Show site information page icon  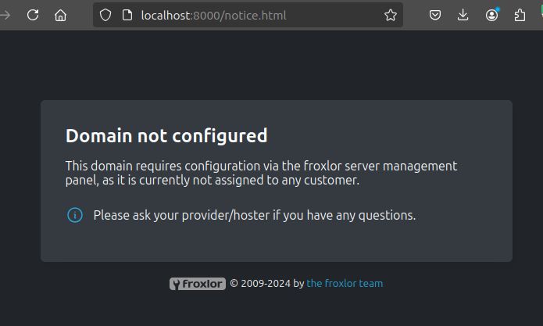[127, 15]
